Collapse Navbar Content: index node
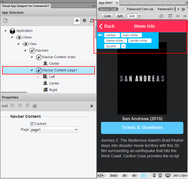 (x=32, y=57)
